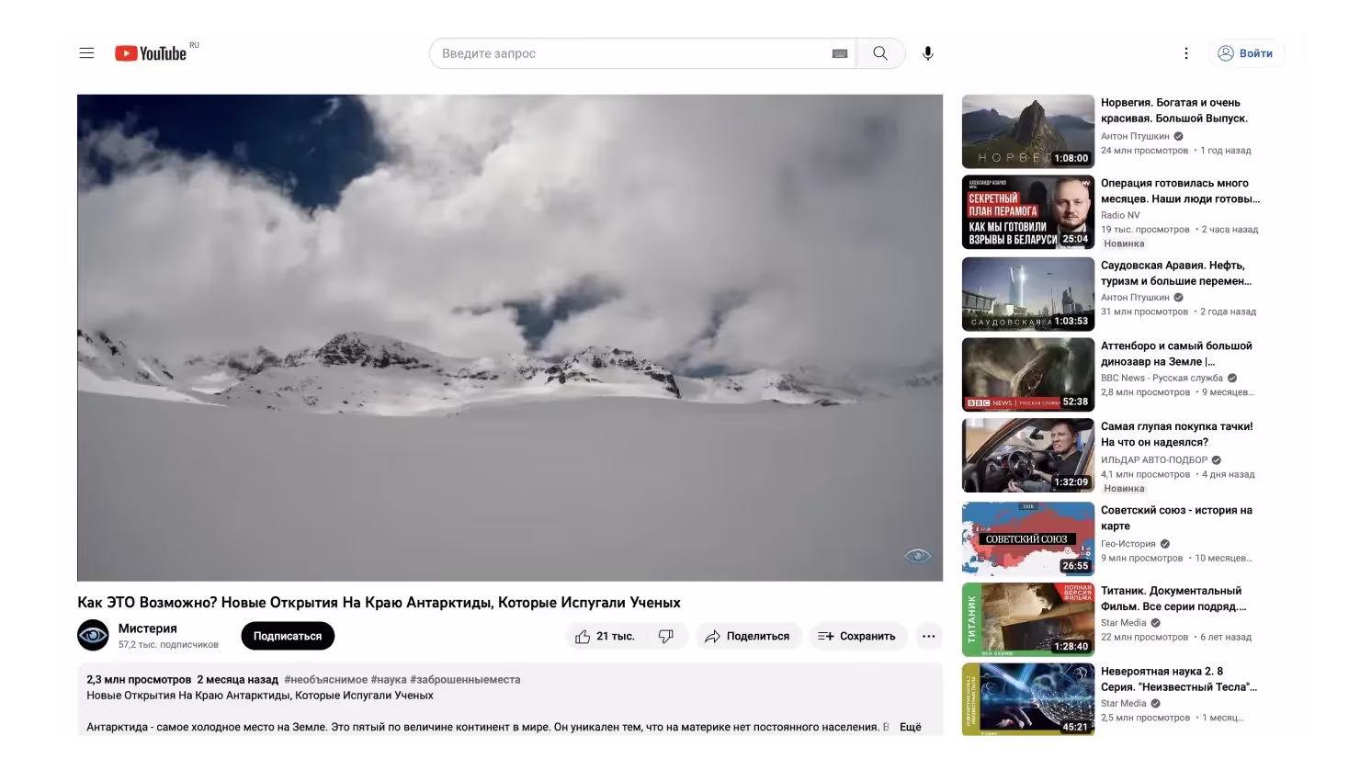This screenshot has width=1360, height=770.
Task: Open the on-screen keyboard in search box
Action: click(839, 53)
